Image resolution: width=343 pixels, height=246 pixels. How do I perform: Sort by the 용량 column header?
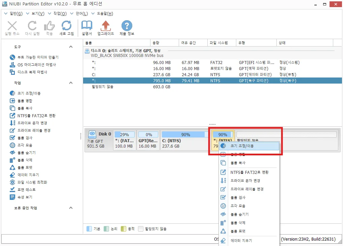pos(165,43)
